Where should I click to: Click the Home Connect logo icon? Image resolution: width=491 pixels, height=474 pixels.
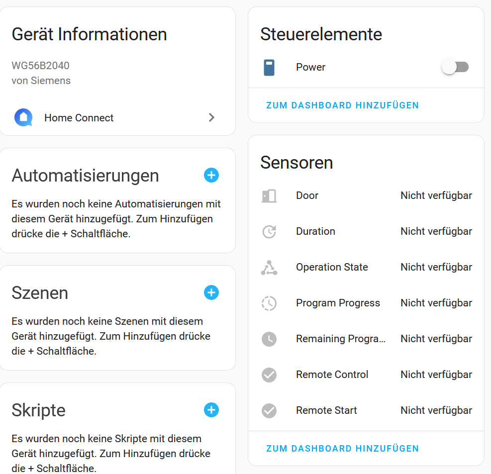pyautogui.click(x=23, y=117)
